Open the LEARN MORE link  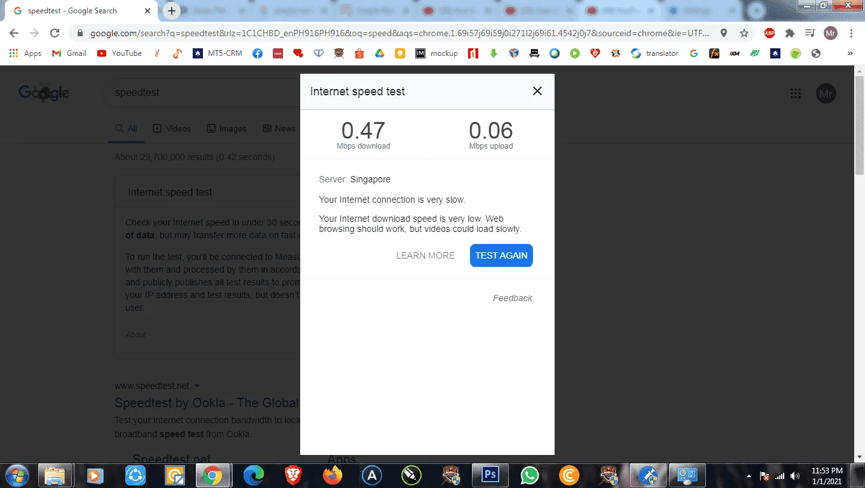426,255
